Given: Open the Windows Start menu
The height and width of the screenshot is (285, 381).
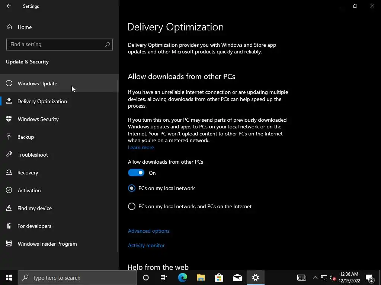Looking at the screenshot, I should [9, 278].
